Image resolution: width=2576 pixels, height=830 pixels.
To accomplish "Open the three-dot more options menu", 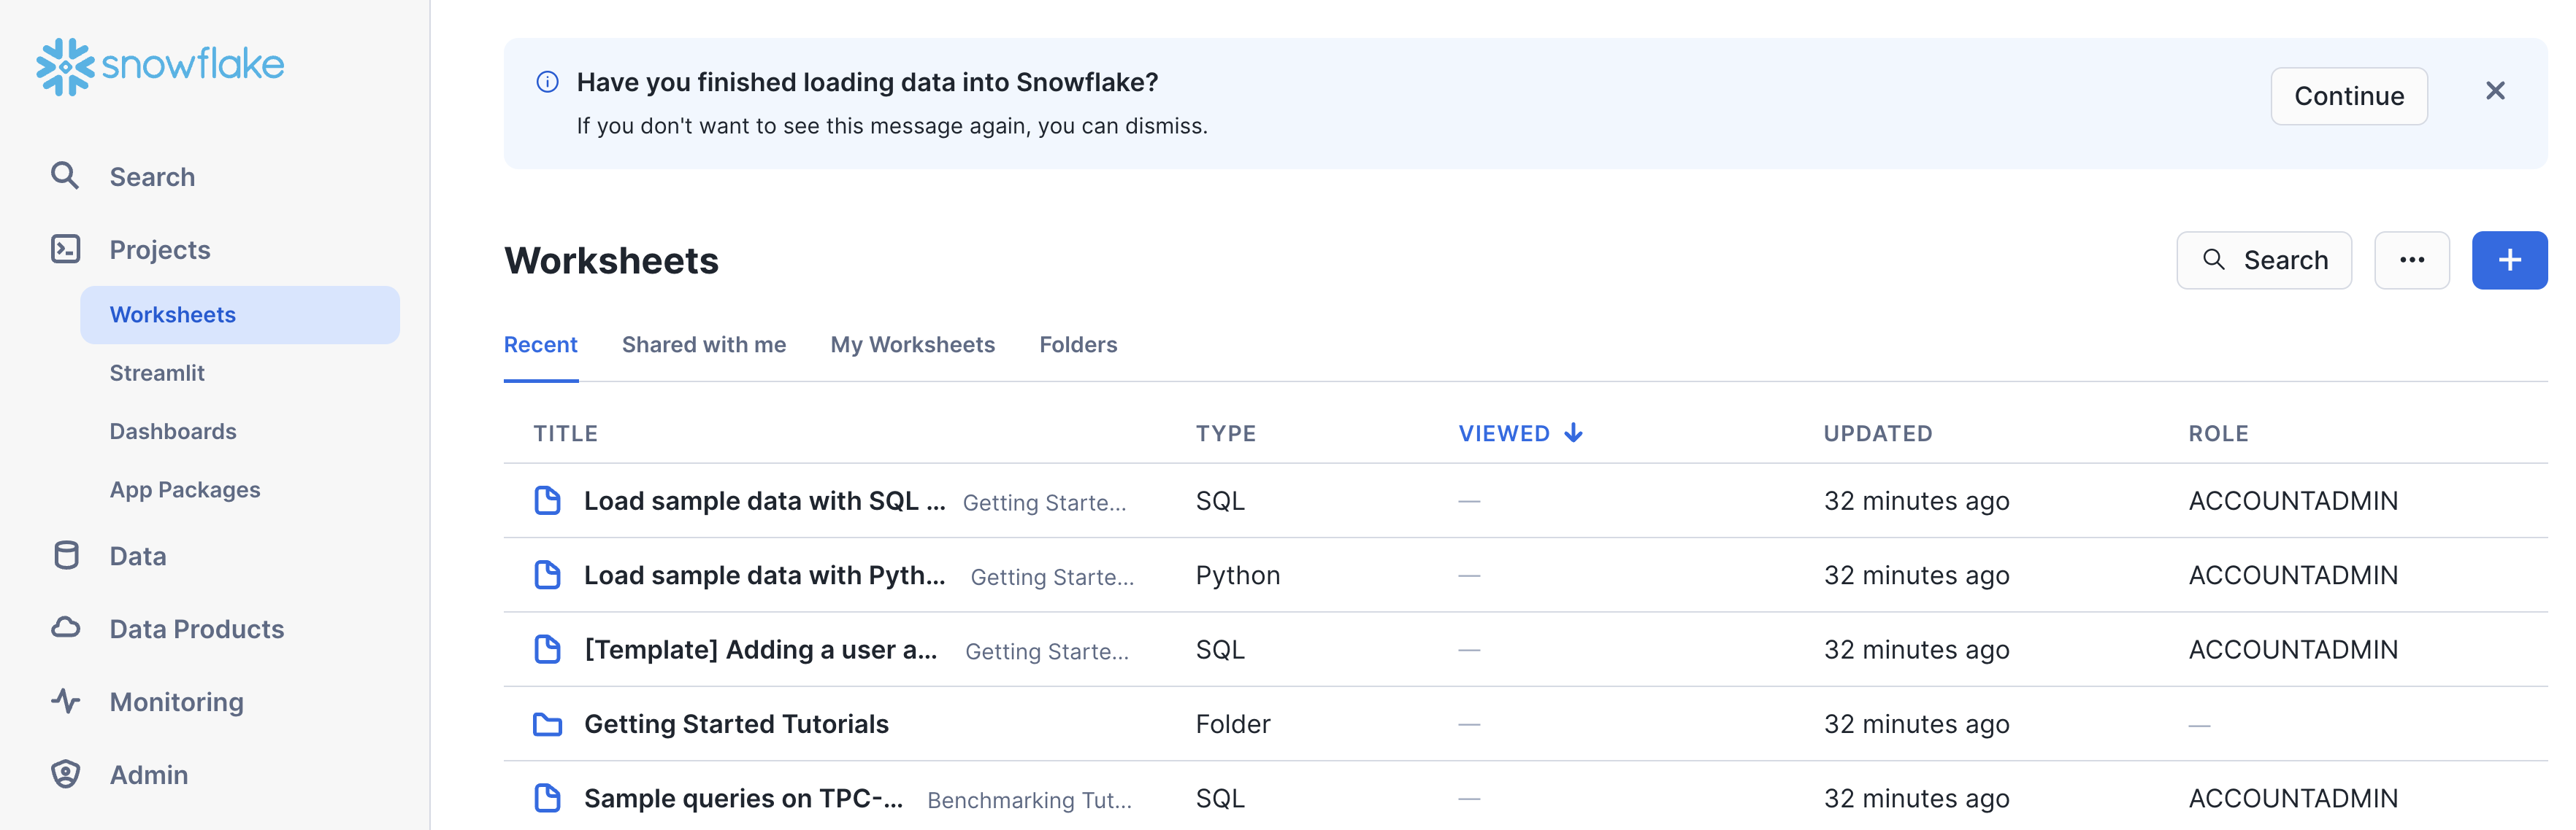I will (x=2411, y=260).
